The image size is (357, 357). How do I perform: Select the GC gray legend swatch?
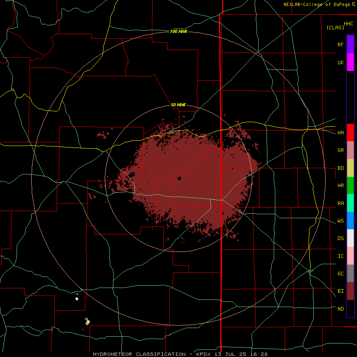pos(350,273)
